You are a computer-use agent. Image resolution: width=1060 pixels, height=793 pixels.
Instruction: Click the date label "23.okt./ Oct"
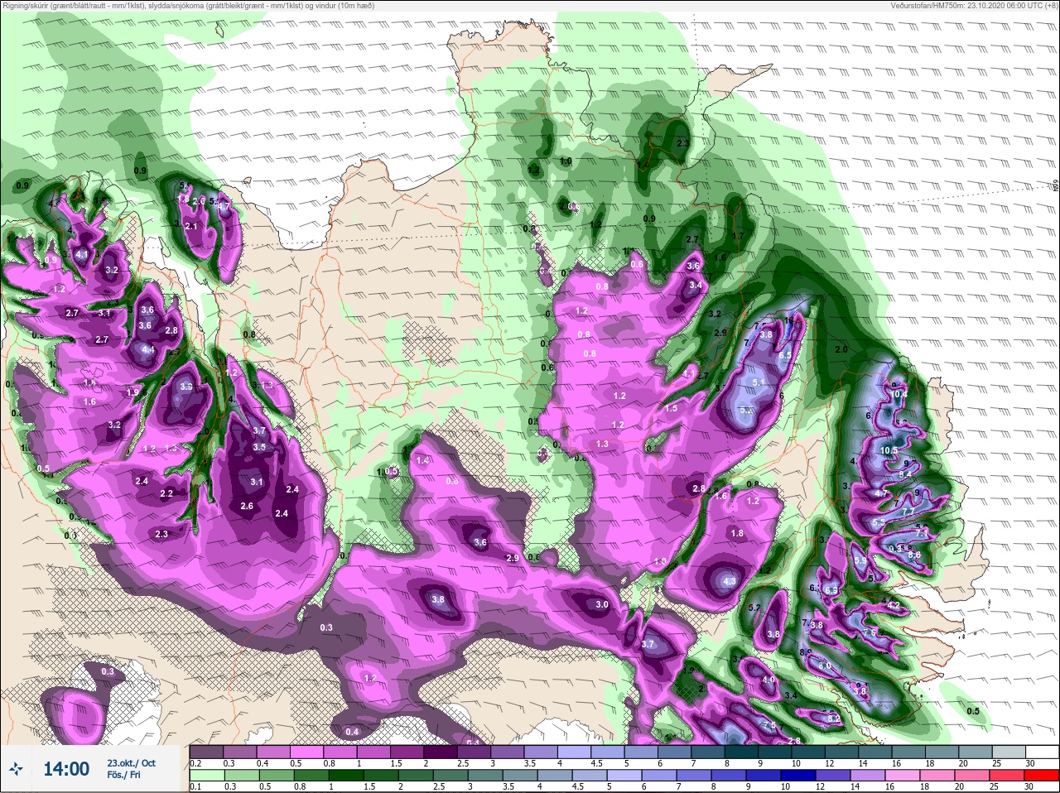131,762
